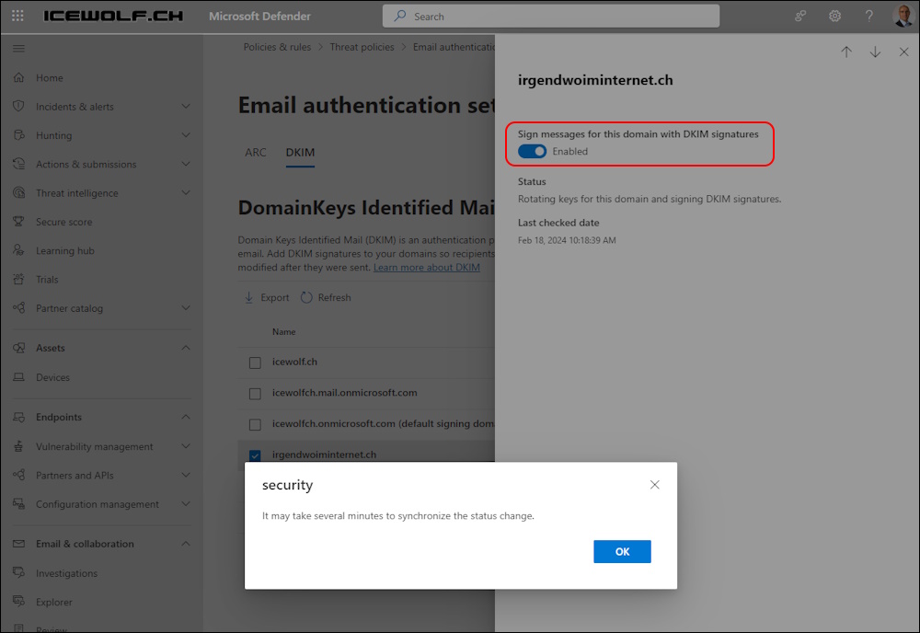The image size is (920, 633).
Task: Go to previous item with up arrow
Action: (x=846, y=52)
